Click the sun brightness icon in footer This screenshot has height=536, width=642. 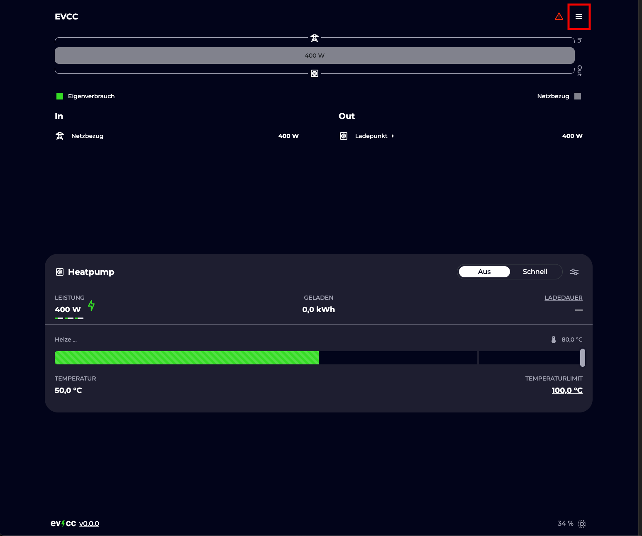581,524
